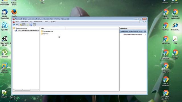Collapse the Локальные пользователи actions section
The width and height of the screenshot is (182, 102).
(145, 31)
